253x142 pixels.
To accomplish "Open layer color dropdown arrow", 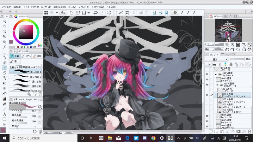I will coord(210,64).
